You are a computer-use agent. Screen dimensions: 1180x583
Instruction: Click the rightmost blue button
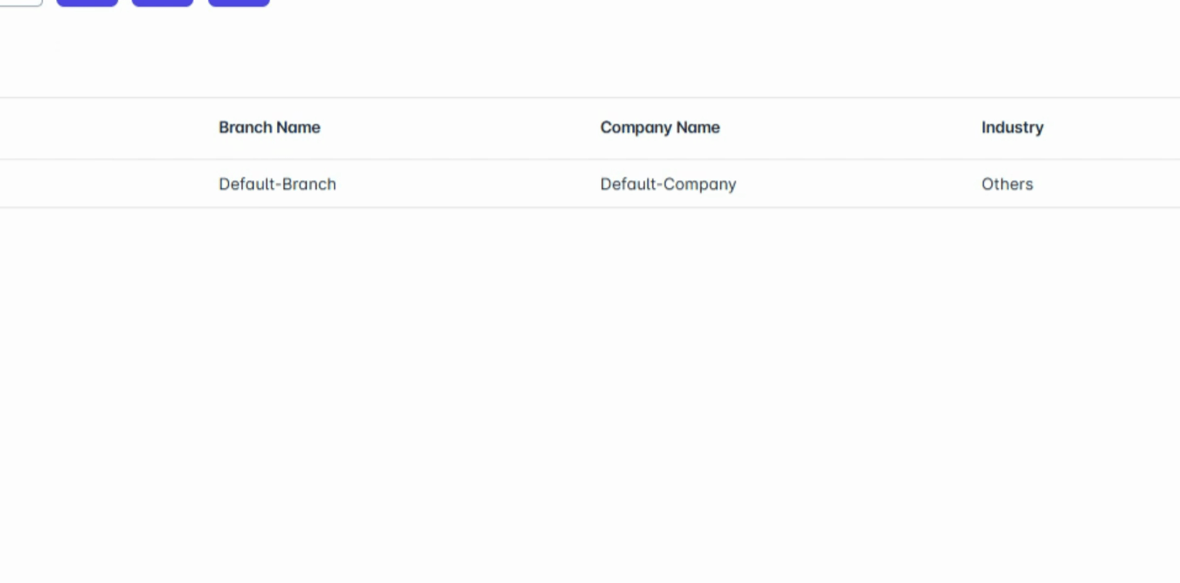click(x=239, y=2)
